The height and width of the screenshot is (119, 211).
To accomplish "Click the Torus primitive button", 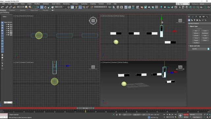I will coord(196,38).
